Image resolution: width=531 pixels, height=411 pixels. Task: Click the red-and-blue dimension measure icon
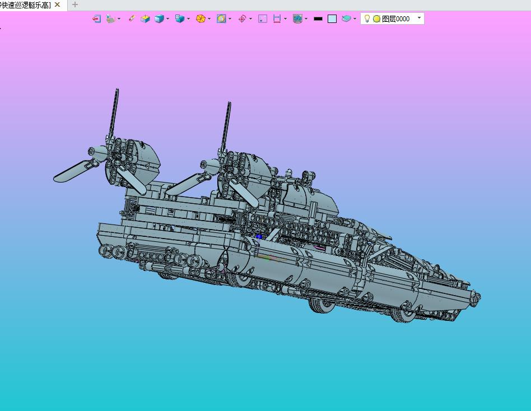pyautogui.click(x=277, y=19)
